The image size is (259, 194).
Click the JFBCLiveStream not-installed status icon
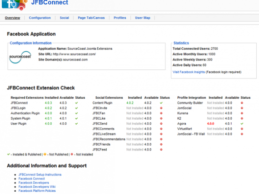pyautogui.click(x=161, y=134)
